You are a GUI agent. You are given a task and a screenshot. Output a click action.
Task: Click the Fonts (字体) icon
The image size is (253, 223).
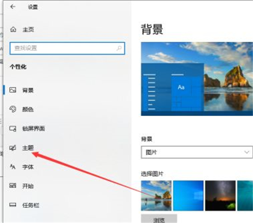click(x=12, y=167)
